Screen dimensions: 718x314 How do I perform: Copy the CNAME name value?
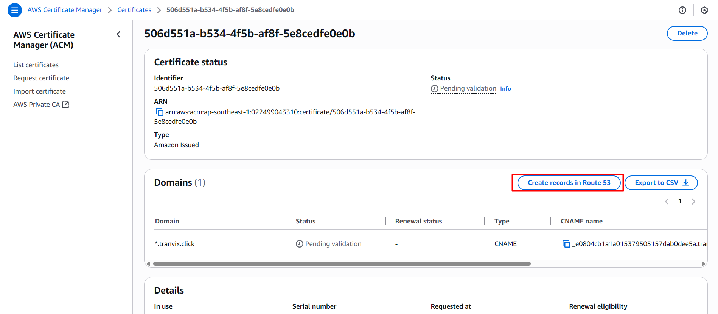(x=566, y=244)
